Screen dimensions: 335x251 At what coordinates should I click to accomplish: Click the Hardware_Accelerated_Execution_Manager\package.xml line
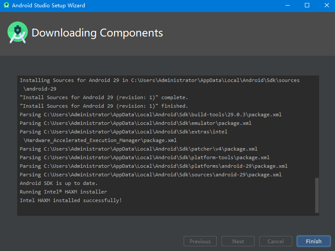coord(100,140)
